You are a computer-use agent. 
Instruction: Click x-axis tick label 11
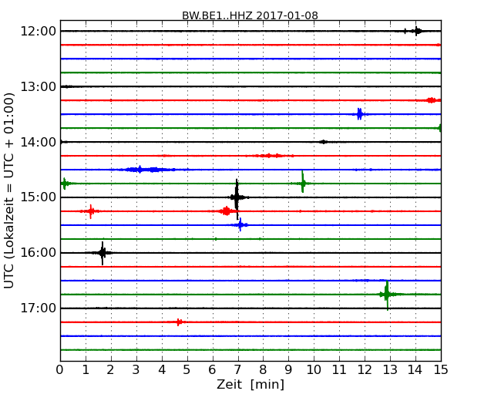click(339, 370)
